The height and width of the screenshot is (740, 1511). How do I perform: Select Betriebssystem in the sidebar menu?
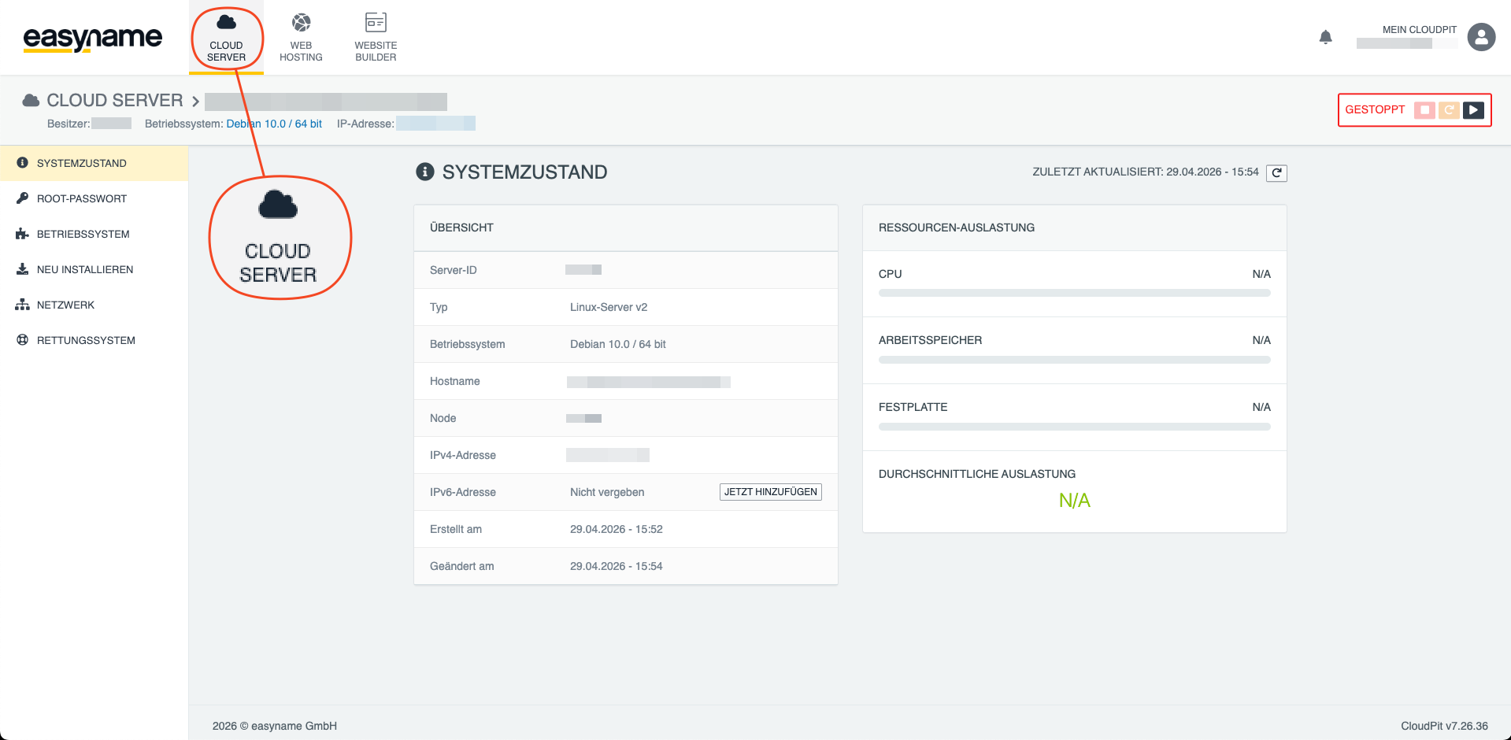pyautogui.click(x=83, y=234)
